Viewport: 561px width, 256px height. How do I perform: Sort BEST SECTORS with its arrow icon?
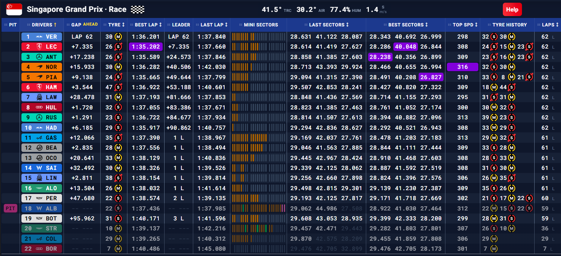pyautogui.click(x=427, y=25)
